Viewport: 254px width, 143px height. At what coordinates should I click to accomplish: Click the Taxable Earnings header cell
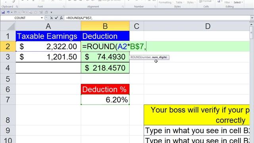48,36
